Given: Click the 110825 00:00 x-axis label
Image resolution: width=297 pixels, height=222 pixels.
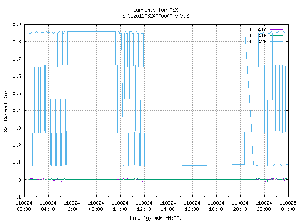Looking at the screenshot, I should (x=288, y=206).
